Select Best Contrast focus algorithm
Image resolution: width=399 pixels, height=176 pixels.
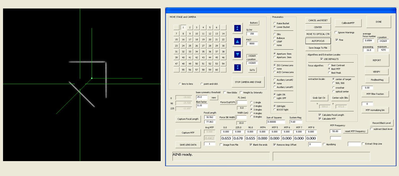pos(329,65)
